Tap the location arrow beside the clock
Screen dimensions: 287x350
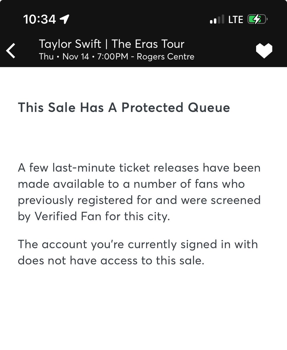[x=64, y=19]
